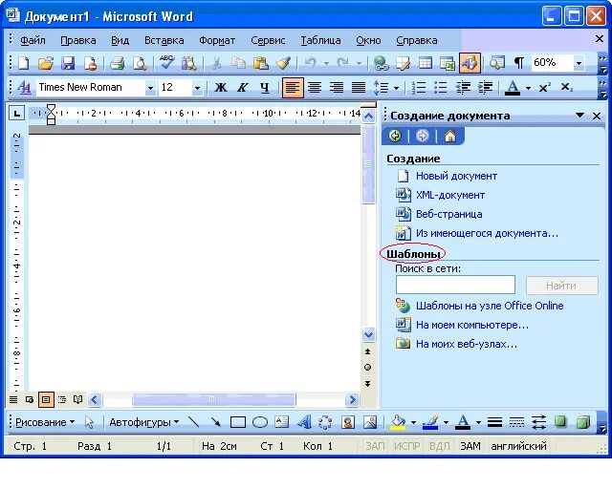This screenshot has width=612, height=489.
Task: Open task pane selector dropdown arrow
Action: coord(580,115)
